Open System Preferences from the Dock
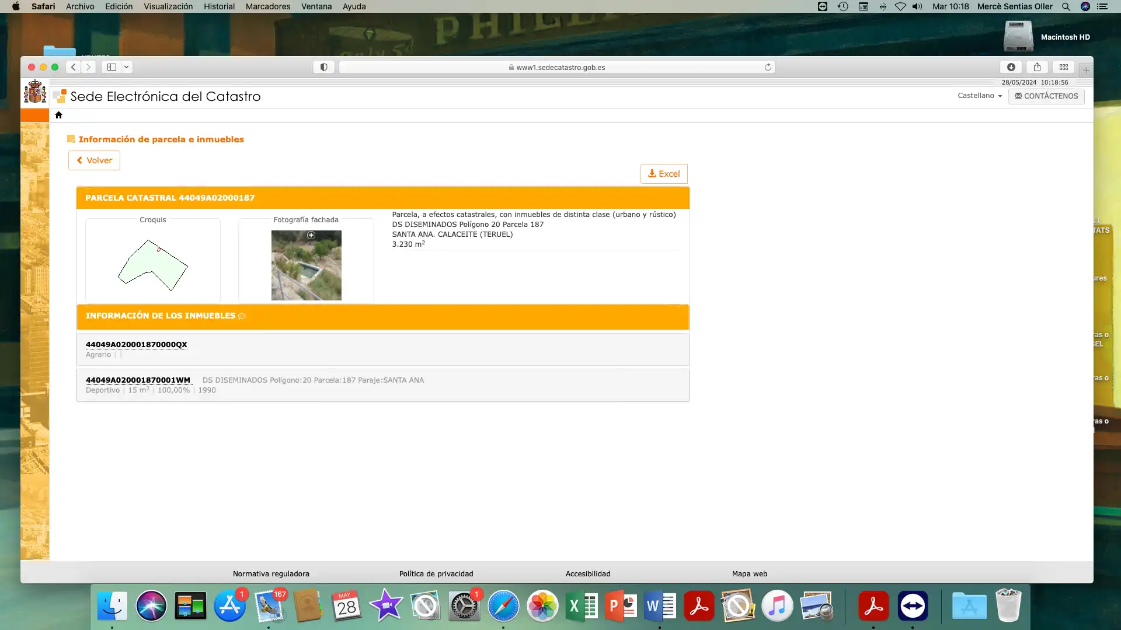The height and width of the screenshot is (630, 1121). [464, 606]
